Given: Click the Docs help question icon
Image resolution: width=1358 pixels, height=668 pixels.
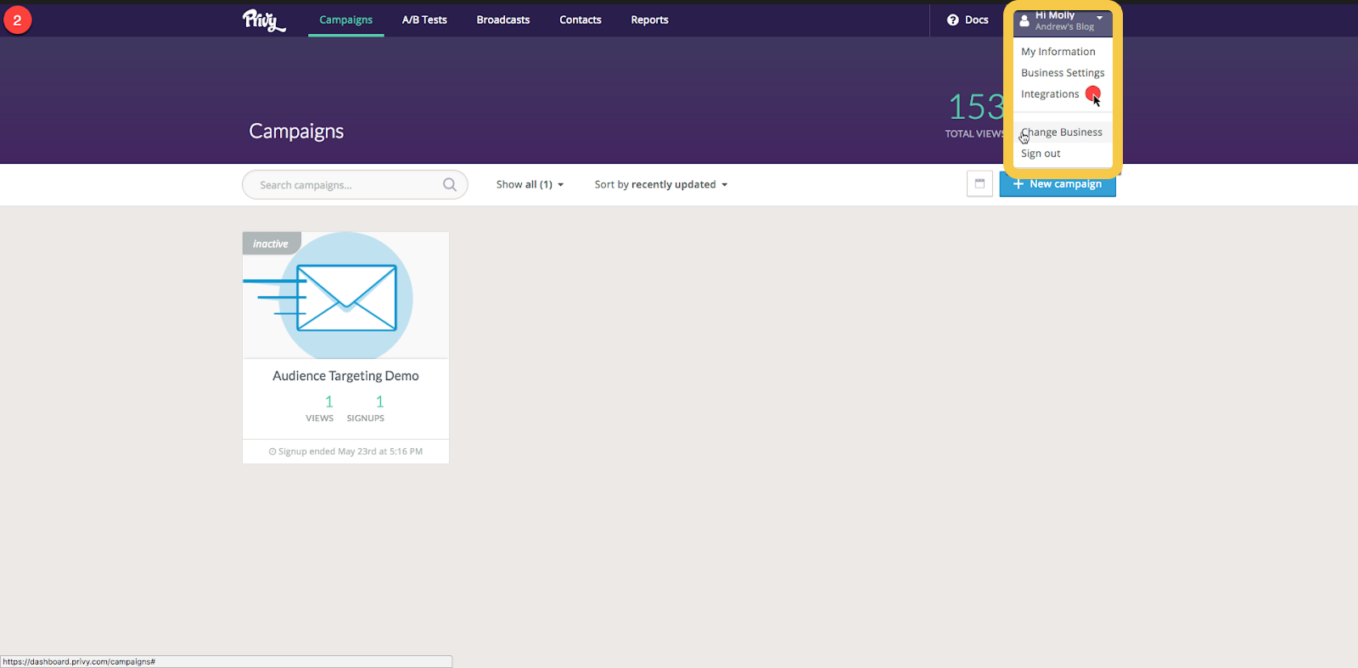Looking at the screenshot, I should (x=952, y=20).
